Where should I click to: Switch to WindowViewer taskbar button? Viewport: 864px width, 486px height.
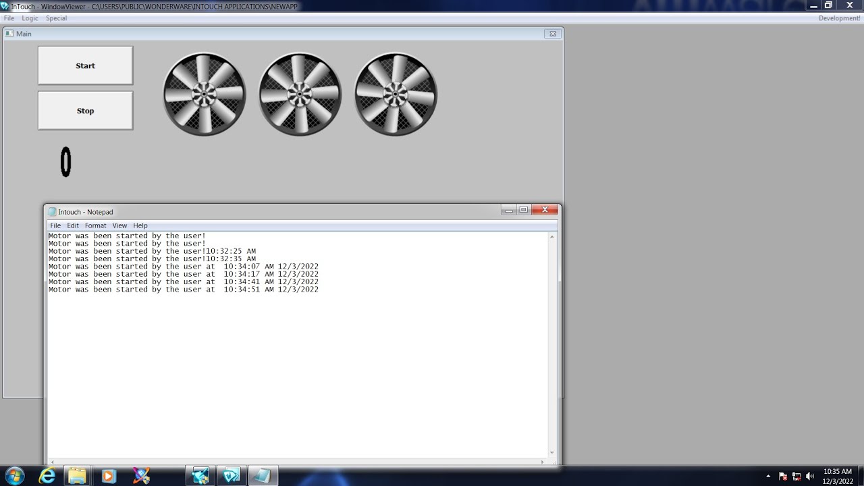coord(231,476)
